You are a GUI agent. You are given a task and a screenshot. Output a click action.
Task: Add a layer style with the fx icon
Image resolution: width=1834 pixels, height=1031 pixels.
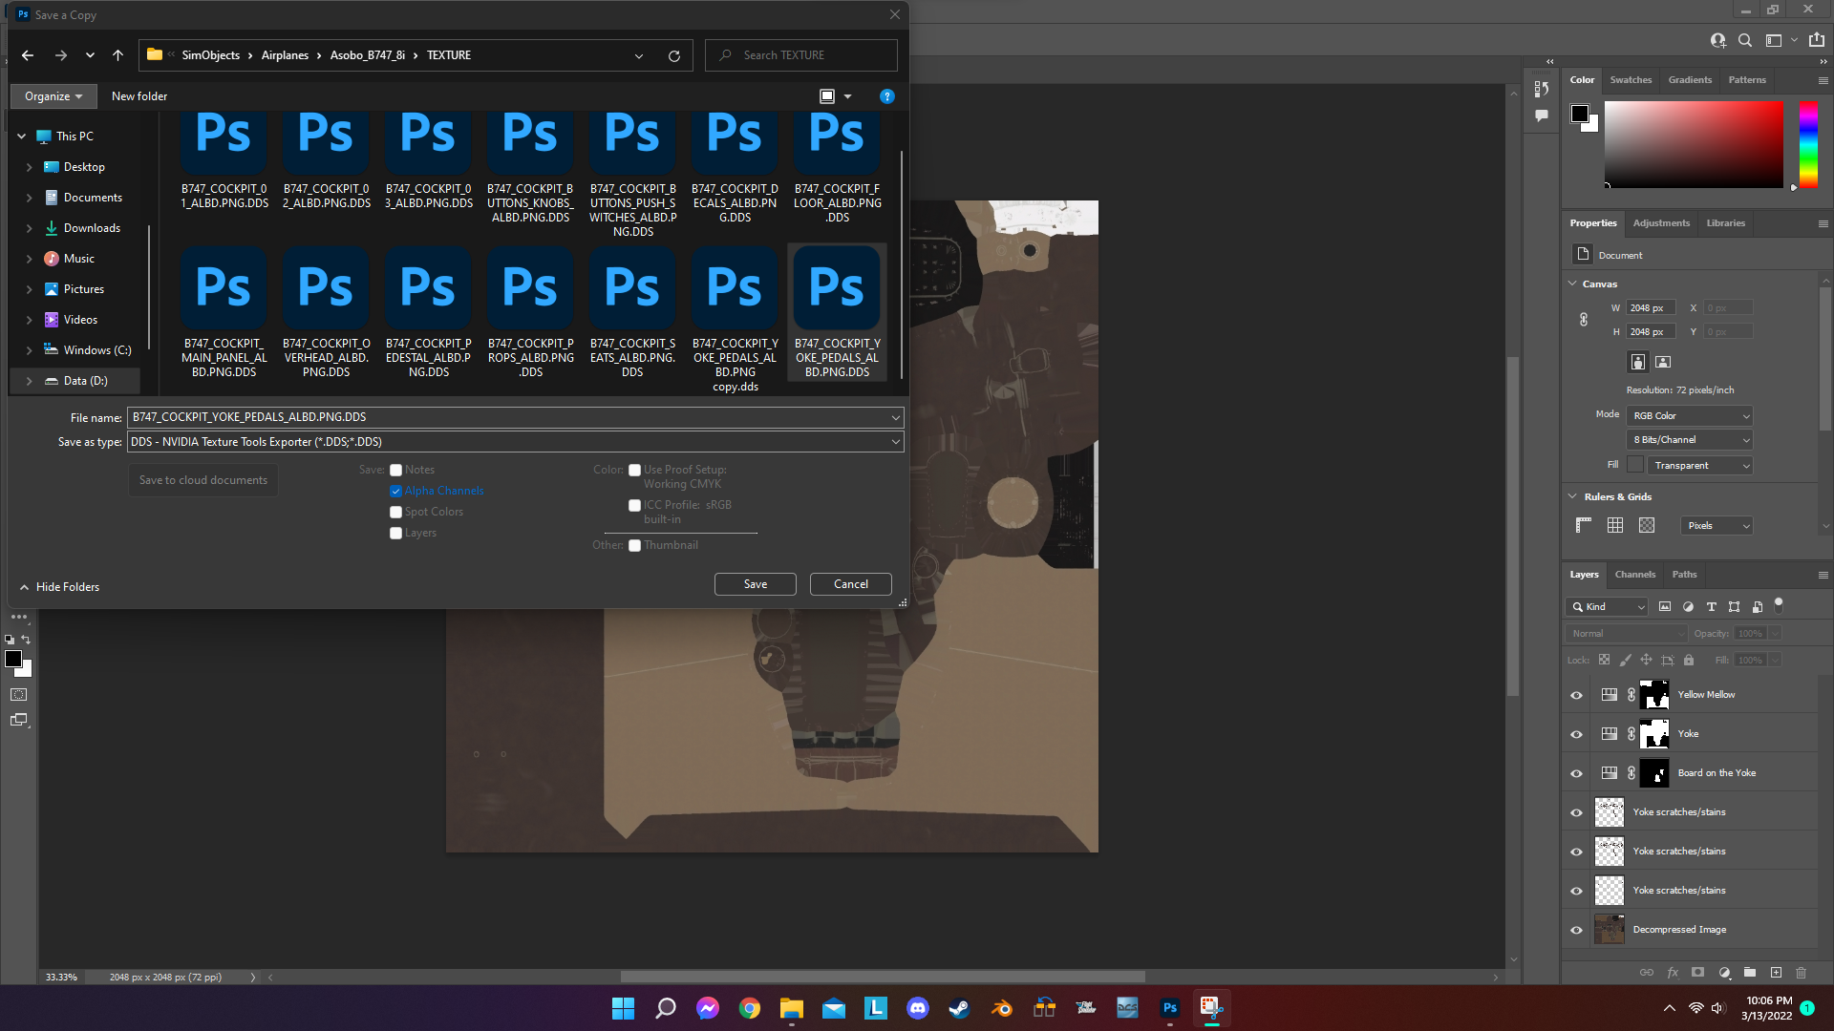point(1673,972)
